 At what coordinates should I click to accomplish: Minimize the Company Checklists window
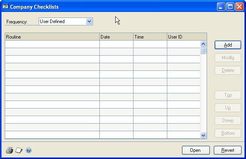tap(221, 7)
